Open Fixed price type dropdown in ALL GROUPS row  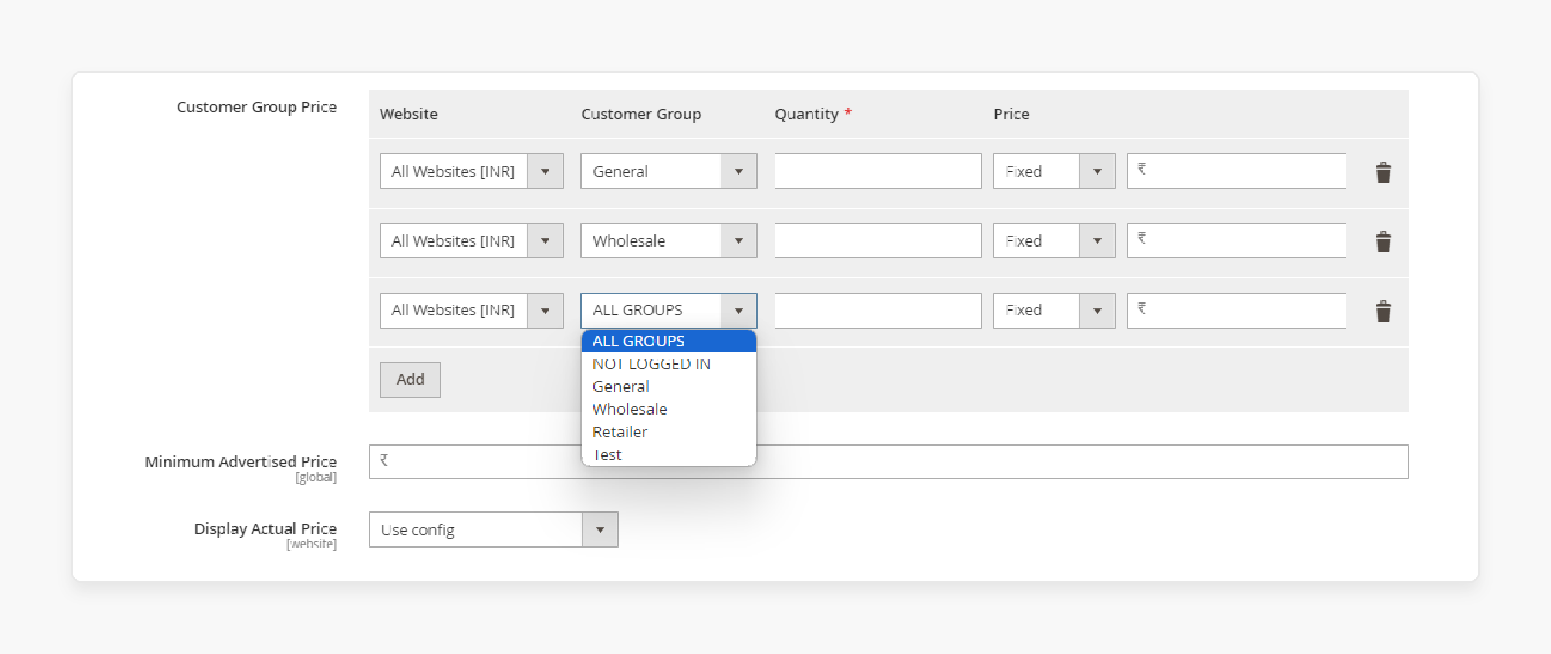1054,310
